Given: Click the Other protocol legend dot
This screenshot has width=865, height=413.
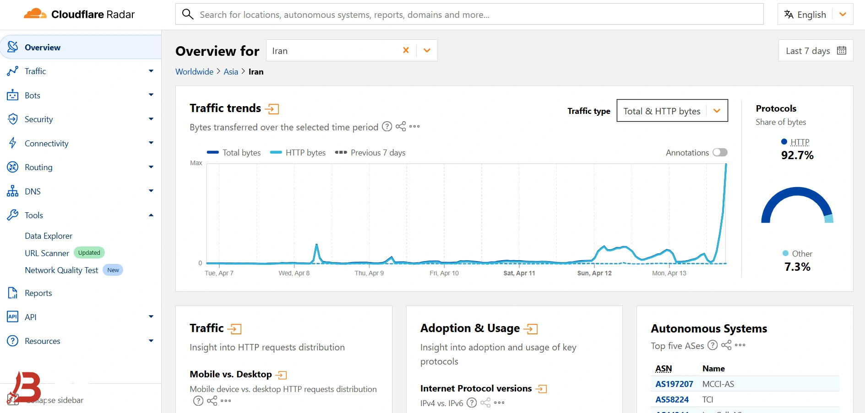Looking at the screenshot, I should (786, 253).
